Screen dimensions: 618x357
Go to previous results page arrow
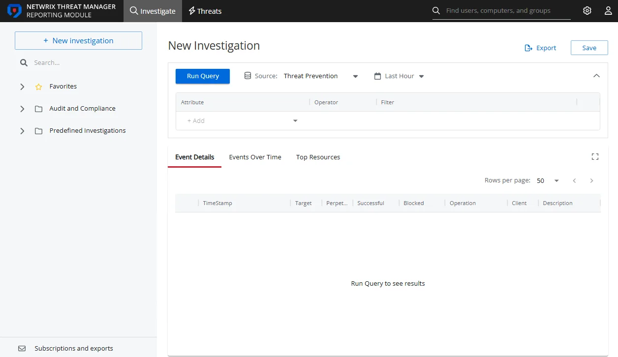click(574, 180)
